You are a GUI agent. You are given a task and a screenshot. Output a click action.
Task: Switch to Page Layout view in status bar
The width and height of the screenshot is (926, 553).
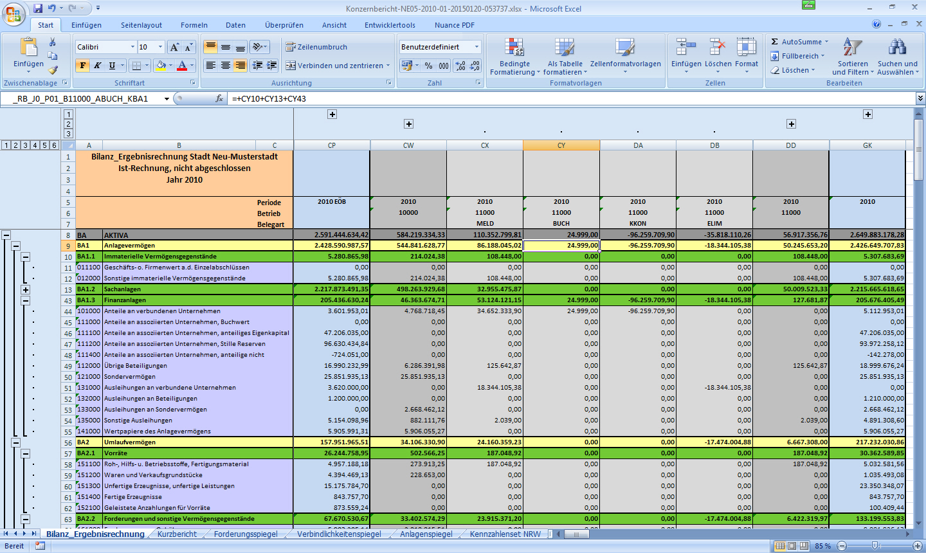[x=792, y=546]
